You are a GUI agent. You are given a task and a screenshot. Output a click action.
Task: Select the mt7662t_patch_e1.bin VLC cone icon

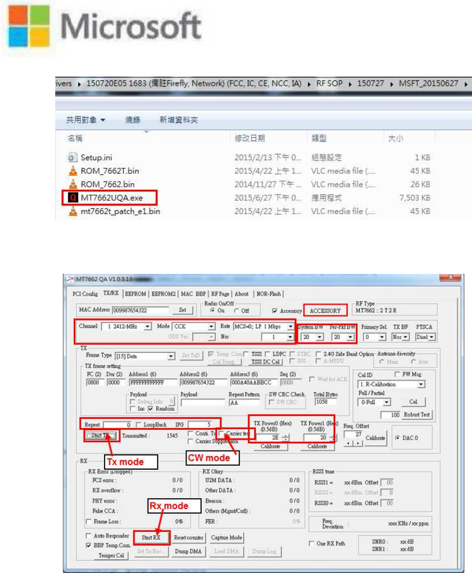[x=73, y=211]
